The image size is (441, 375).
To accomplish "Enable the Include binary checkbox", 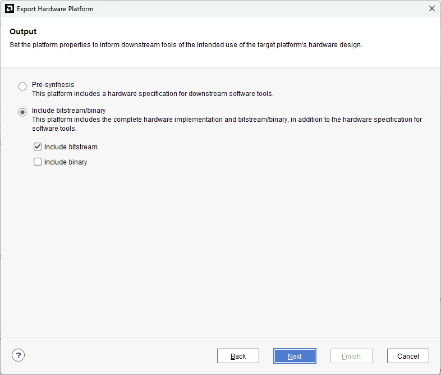I will click(x=38, y=162).
